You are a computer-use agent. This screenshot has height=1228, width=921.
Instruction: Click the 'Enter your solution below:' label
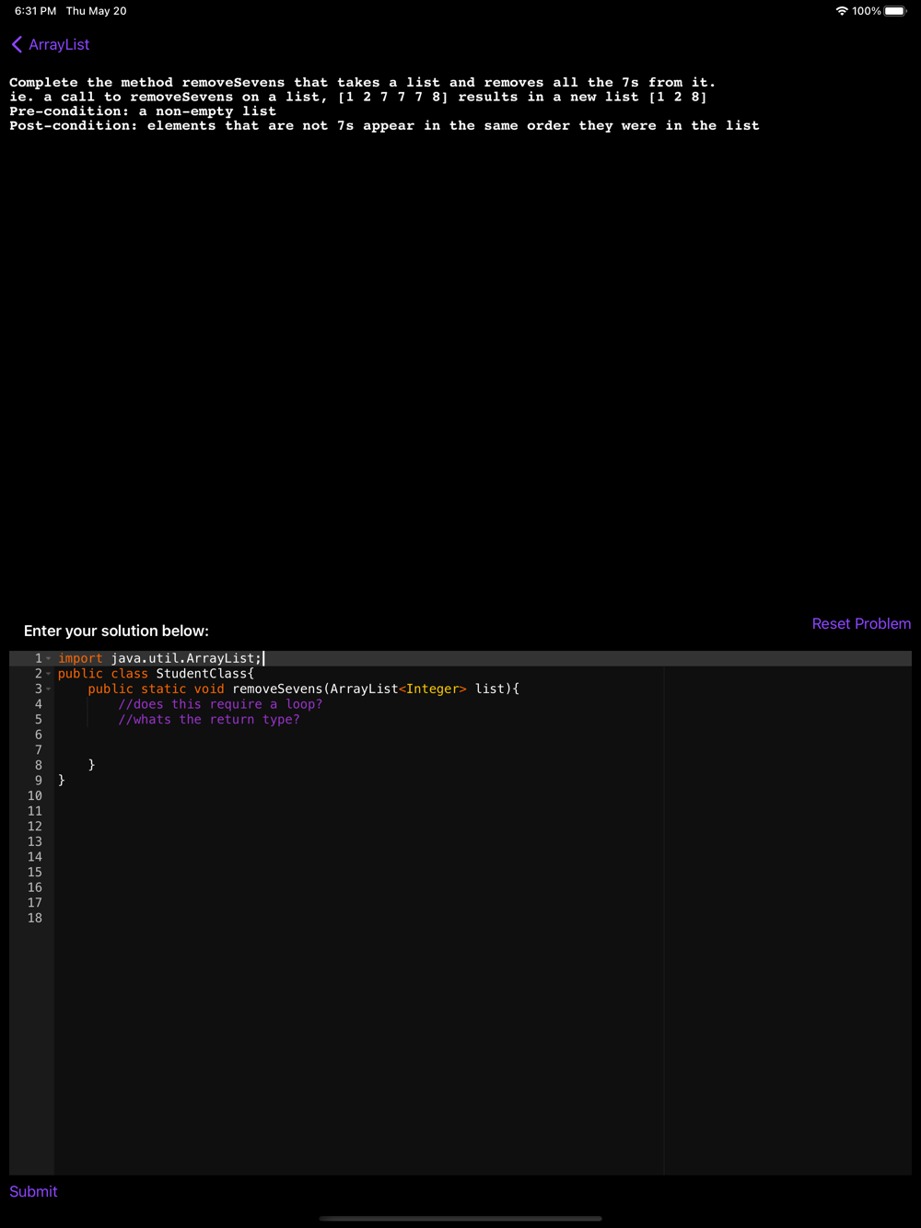click(116, 631)
